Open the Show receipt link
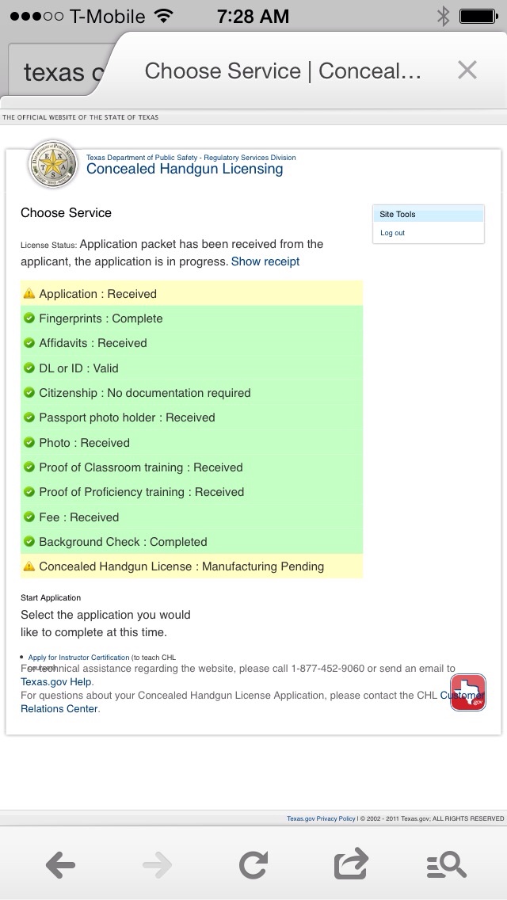 [265, 261]
